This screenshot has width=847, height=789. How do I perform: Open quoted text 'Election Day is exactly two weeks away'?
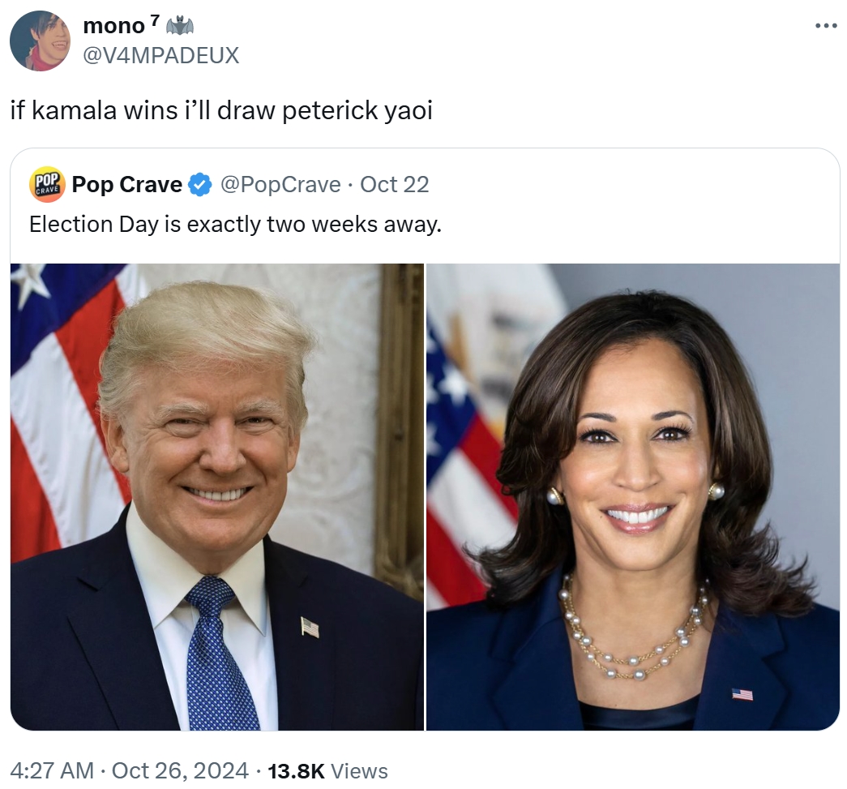point(236,225)
